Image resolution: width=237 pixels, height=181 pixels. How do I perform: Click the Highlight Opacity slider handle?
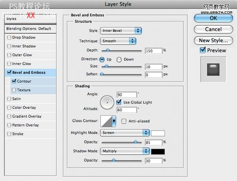136,142
